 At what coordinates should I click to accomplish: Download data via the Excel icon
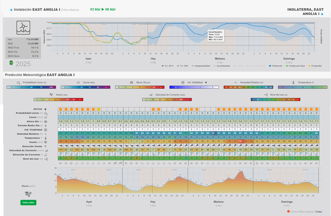point(12,63)
